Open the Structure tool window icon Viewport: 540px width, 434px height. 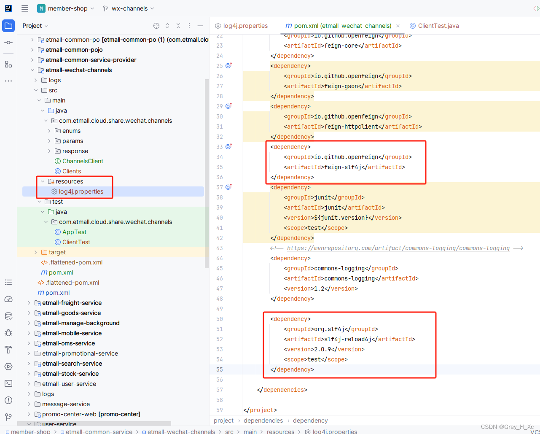(8, 64)
